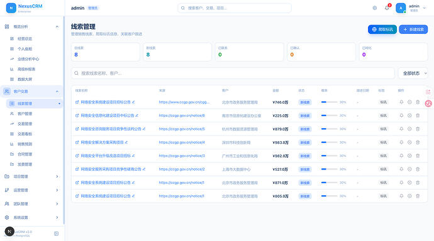This screenshot has width=434, height=241.
Task: Focus the lead name search field
Action: [233, 73]
